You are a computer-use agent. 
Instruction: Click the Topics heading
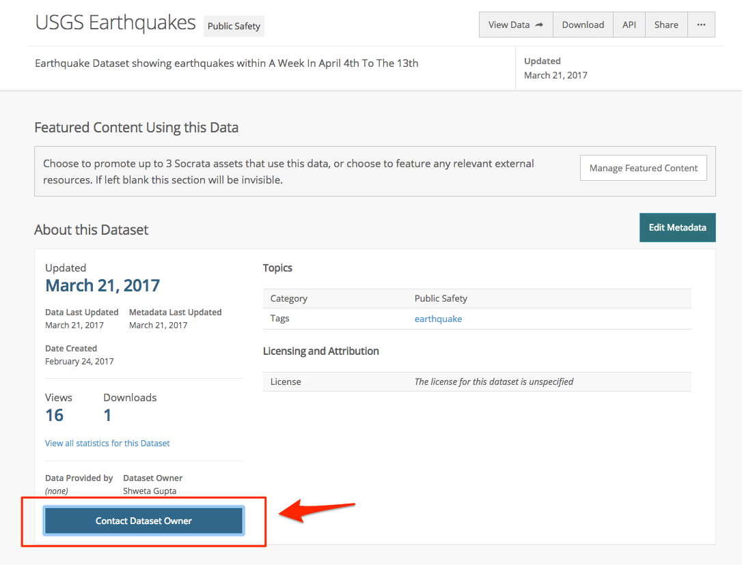278,268
